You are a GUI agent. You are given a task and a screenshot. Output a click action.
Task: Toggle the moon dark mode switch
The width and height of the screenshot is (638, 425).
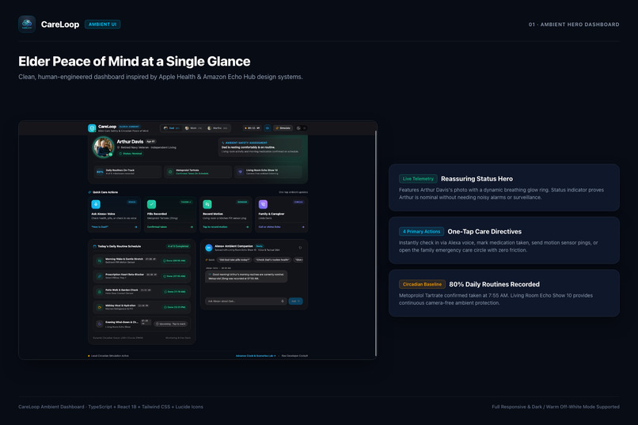coord(301,128)
